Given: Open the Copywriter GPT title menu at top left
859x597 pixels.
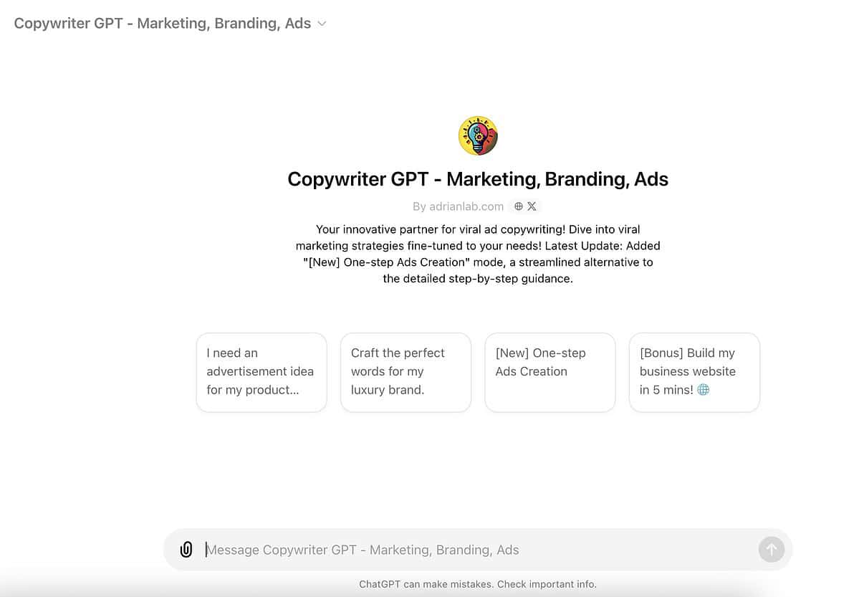Looking at the screenshot, I should tap(163, 24).
